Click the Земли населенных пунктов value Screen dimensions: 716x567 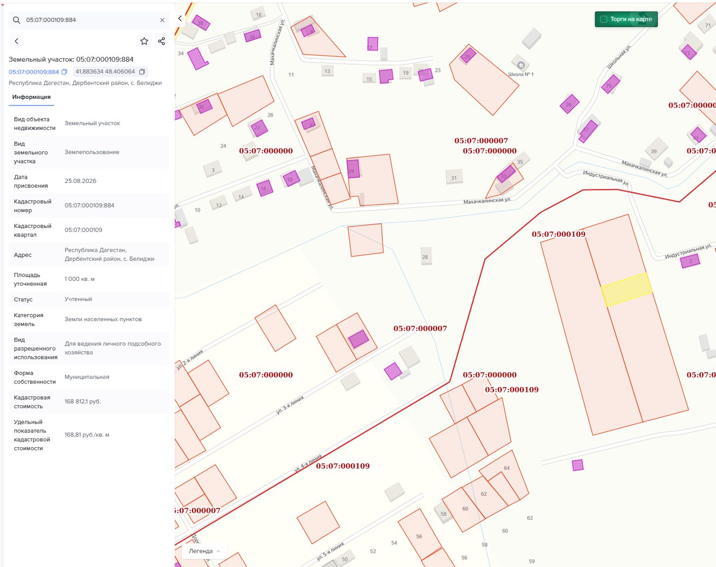103,319
